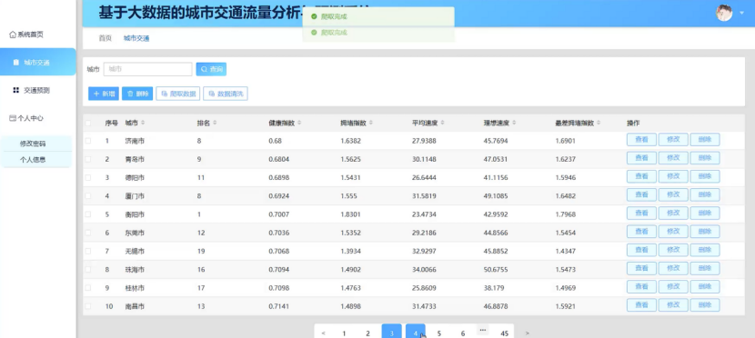Open the 修改密码 submenu item
The image size is (755, 338).
[x=33, y=144]
